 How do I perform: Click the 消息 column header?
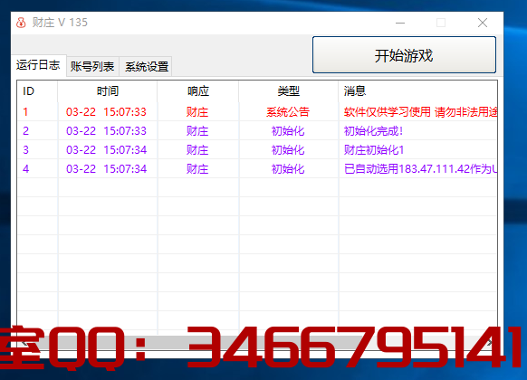point(417,91)
